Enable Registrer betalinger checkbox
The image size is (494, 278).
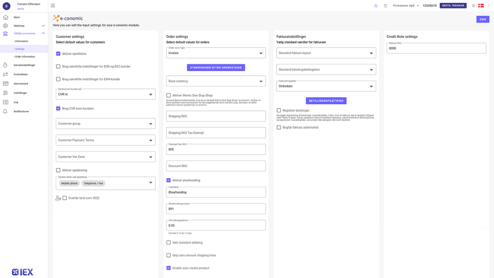(278, 110)
